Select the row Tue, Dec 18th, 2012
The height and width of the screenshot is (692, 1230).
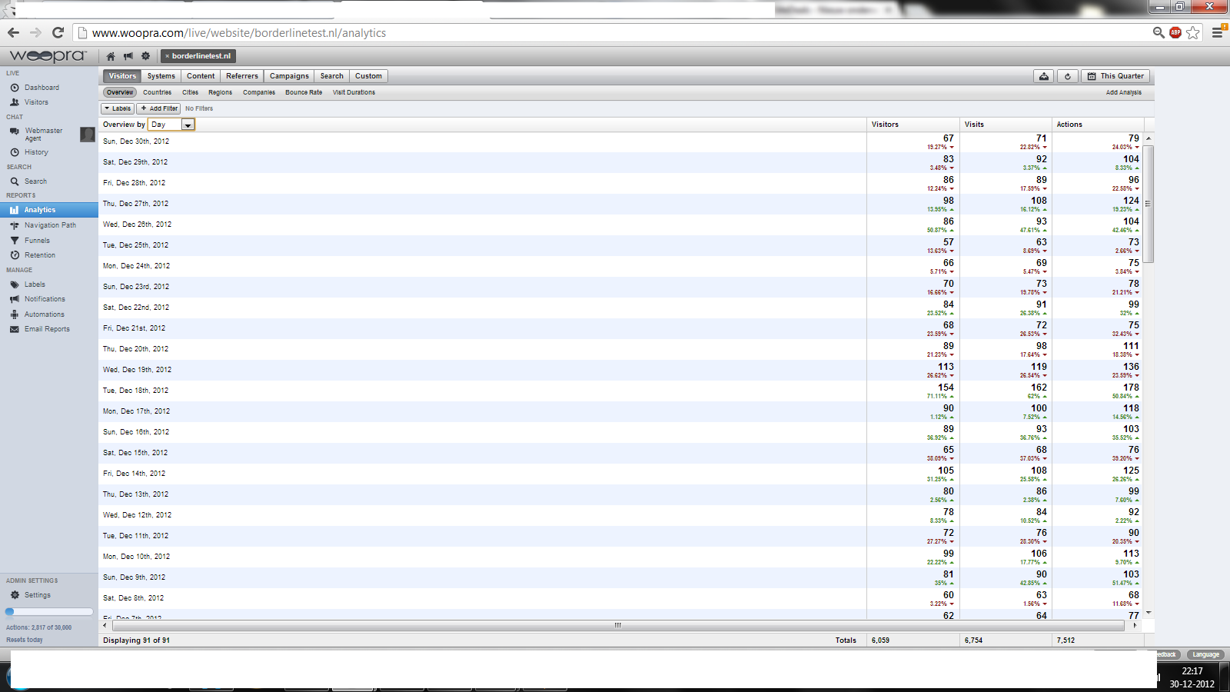[x=621, y=391]
